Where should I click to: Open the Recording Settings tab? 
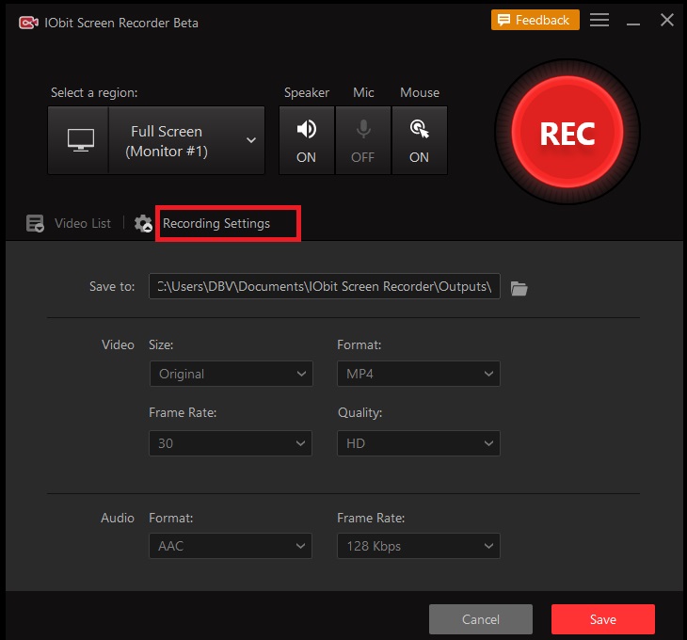pyautogui.click(x=216, y=223)
